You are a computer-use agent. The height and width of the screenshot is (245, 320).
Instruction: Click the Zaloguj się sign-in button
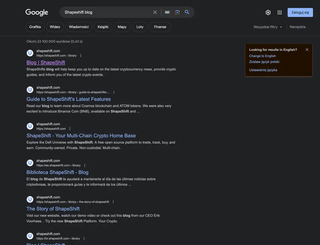tap(300, 12)
